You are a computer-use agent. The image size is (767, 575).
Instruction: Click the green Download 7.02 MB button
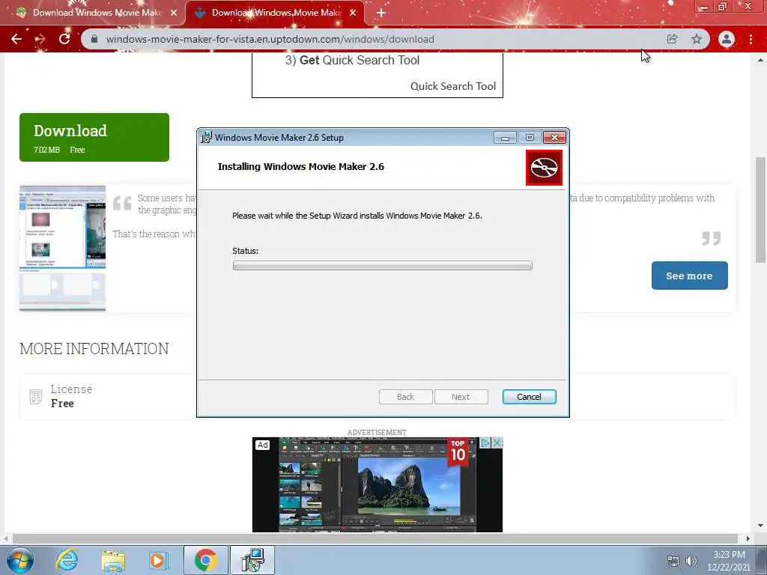pyautogui.click(x=94, y=138)
